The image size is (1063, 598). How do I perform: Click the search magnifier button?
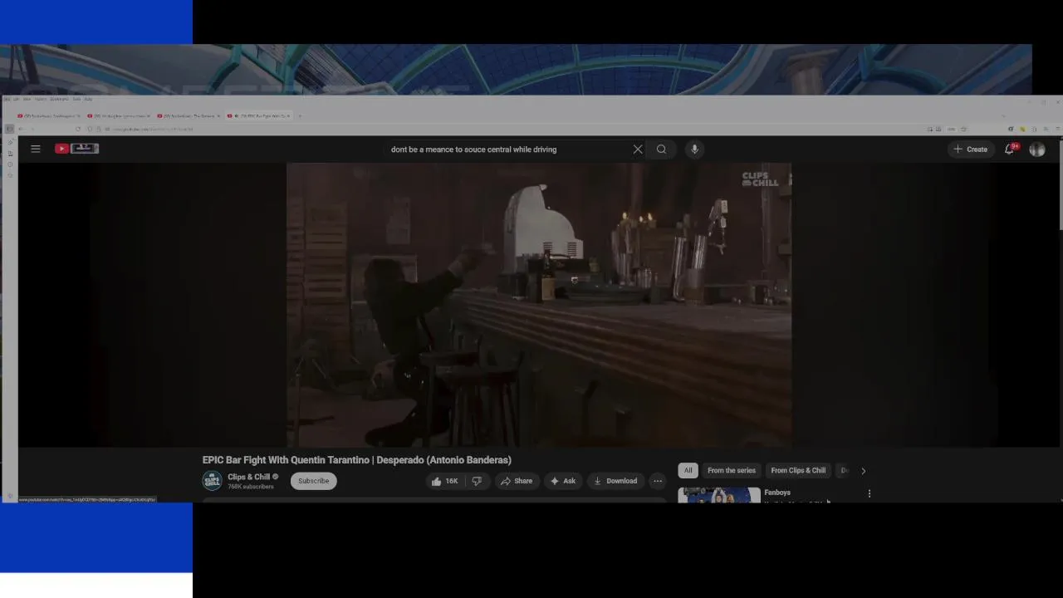(661, 149)
